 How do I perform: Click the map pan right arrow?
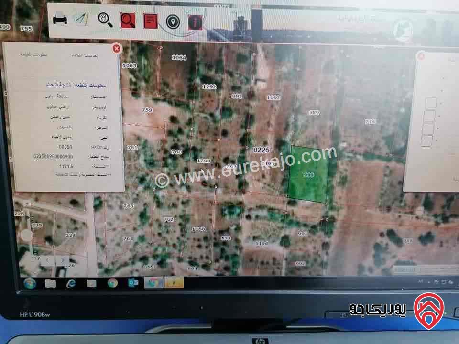tap(63, 260)
